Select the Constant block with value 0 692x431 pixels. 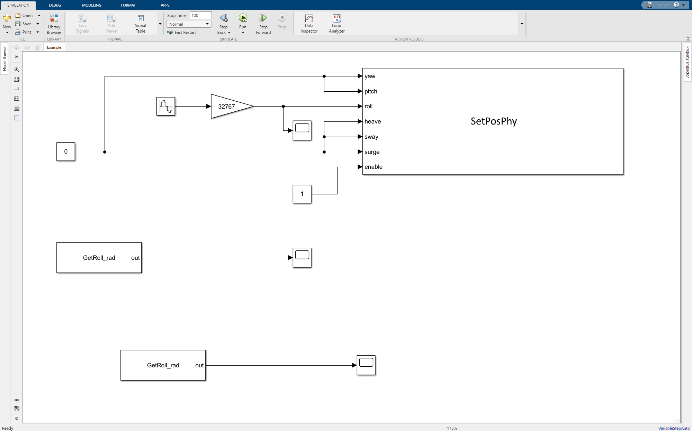point(66,152)
